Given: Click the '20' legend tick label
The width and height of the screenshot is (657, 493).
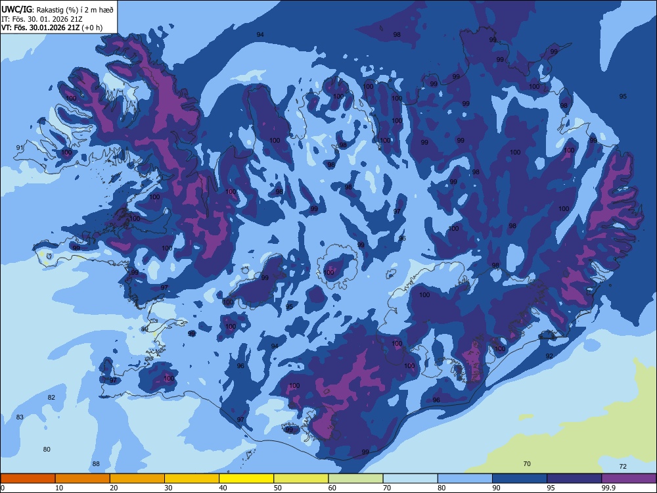Looking at the screenshot, I should point(114,488).
